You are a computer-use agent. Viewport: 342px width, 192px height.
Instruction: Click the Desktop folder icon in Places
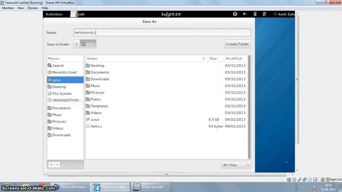50,86
